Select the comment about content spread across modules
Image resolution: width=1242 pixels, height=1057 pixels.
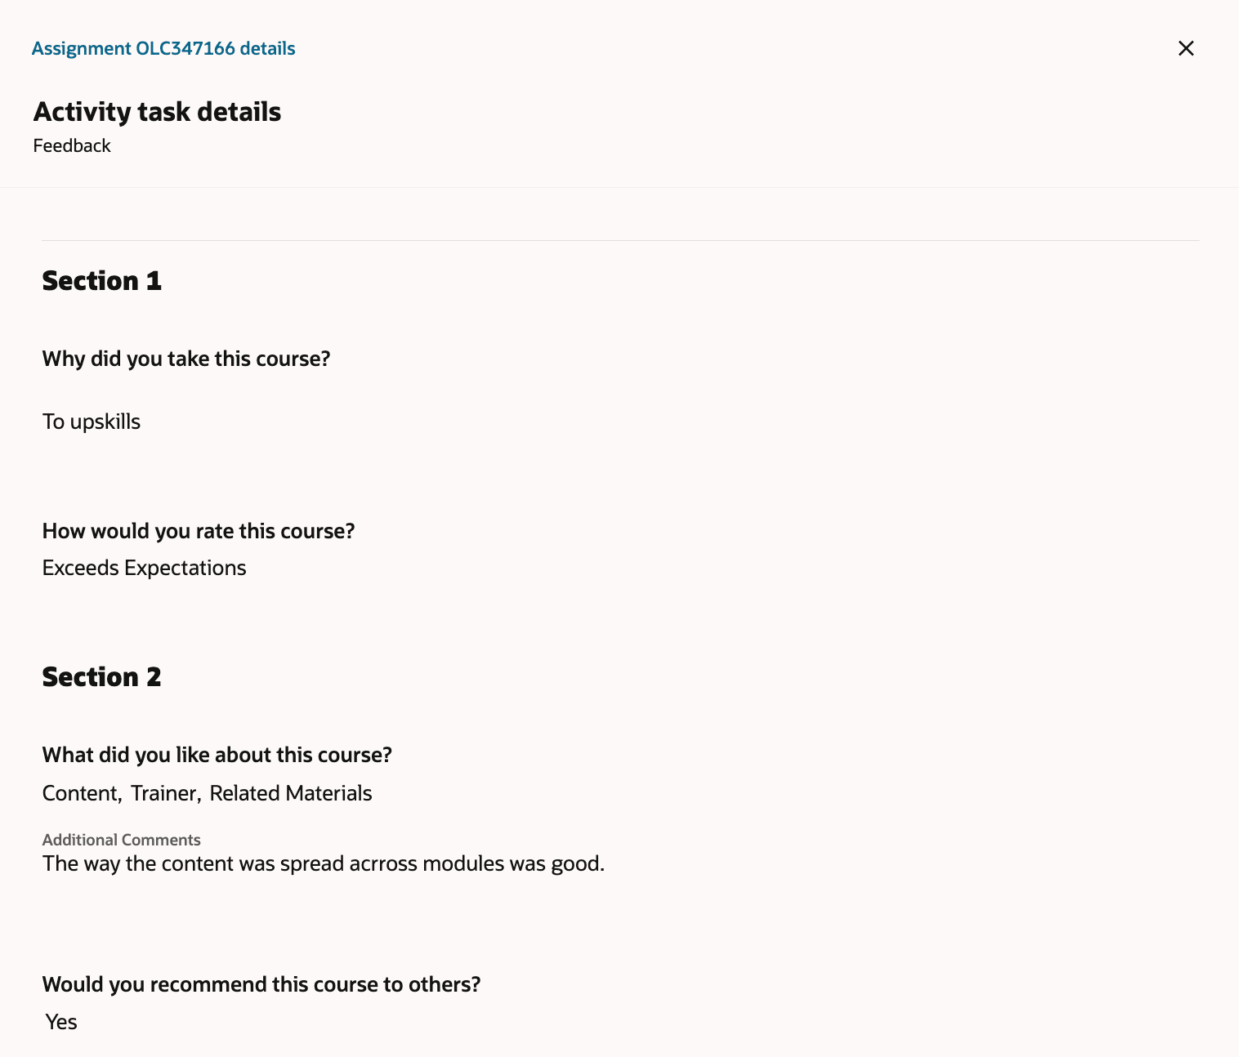pos(324,863)
